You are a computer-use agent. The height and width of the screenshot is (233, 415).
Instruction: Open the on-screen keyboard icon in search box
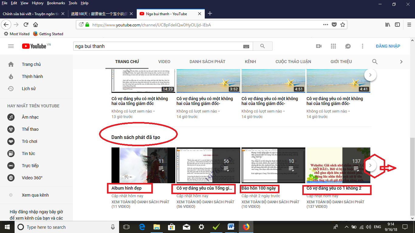(x=246, y=46)
